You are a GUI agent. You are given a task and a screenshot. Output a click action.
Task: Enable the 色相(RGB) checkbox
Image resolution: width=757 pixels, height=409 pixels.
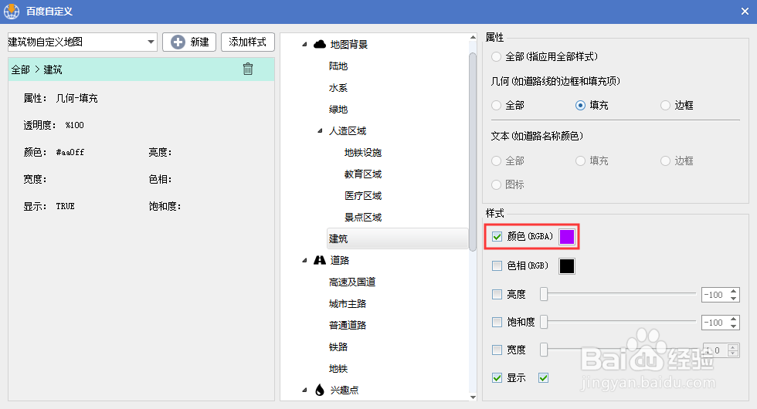[x=497, y=265]
